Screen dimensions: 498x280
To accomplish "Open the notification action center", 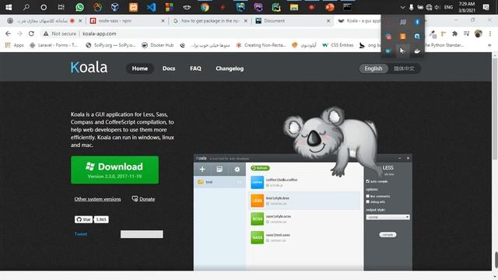I will pos(486,7).
